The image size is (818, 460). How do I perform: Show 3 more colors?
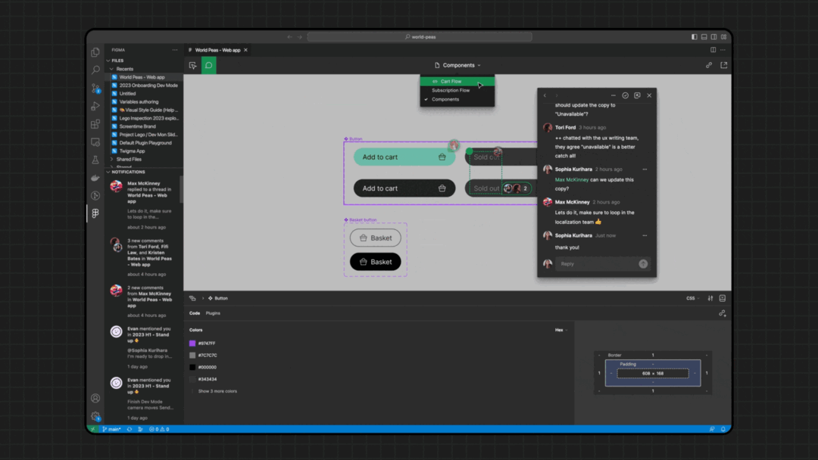tap(217, 391)
